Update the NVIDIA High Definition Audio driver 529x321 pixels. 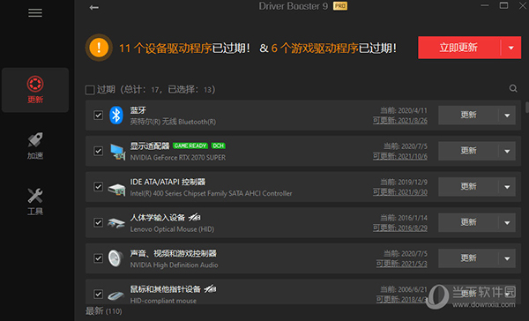(468, 258)
